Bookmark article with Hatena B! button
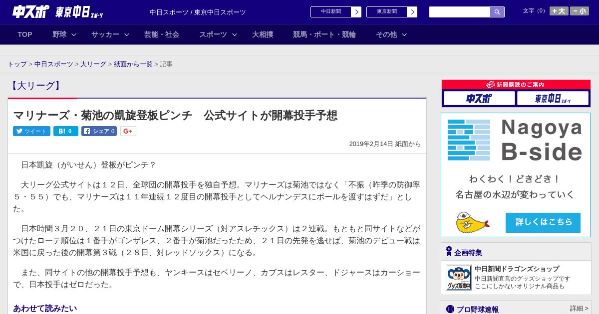Image resolution: width=599 pixels, height=314 pixels. [x=66, y=131]
